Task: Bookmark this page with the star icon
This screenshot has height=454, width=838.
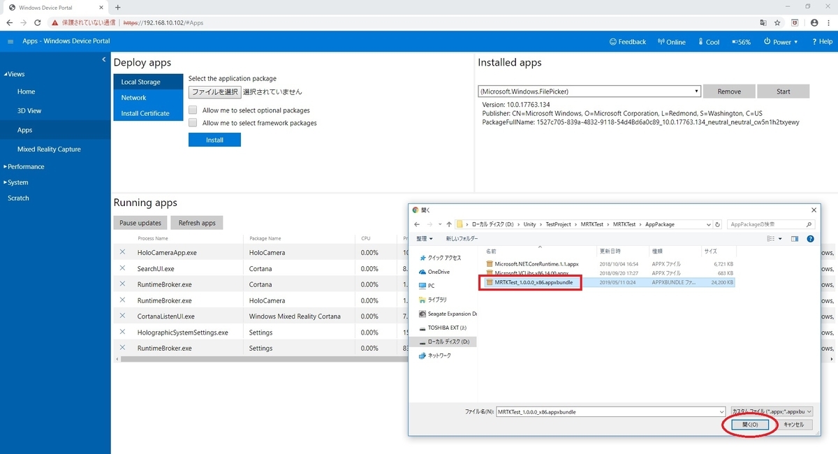Action: click(x=777, y=22)
